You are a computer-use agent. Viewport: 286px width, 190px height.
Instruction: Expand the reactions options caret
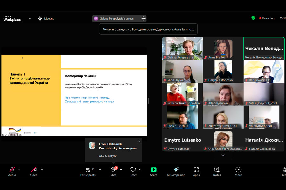[x=140, y=169]
